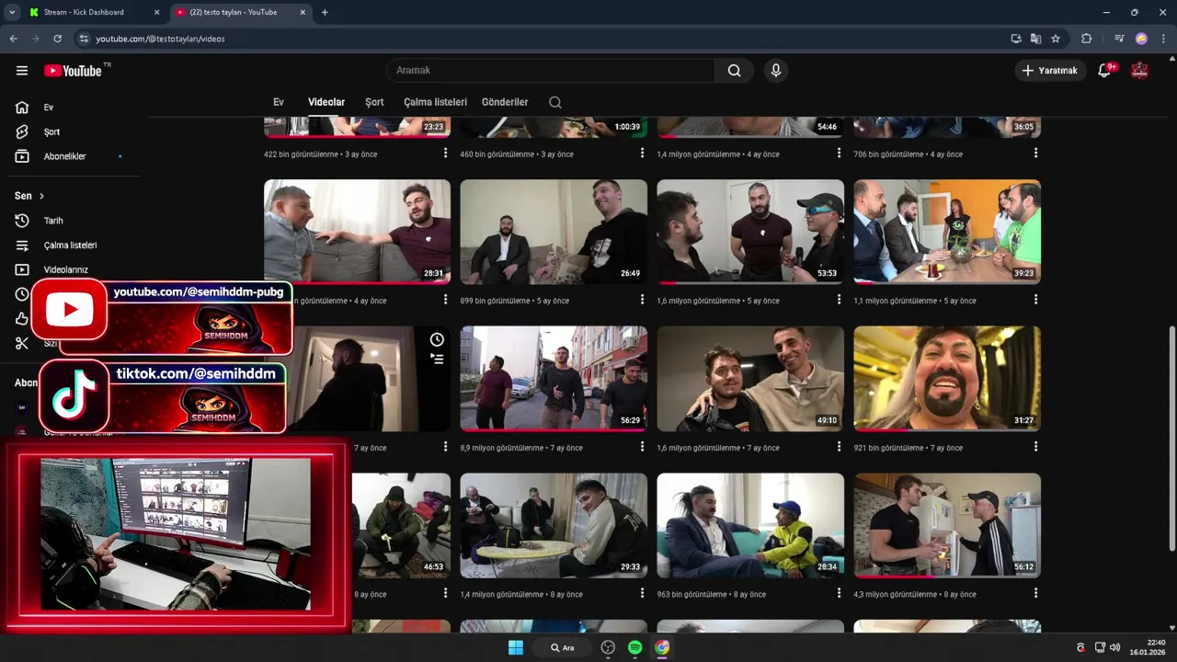
Task: Click the magnifier search button beside Aramak
Action: (x=734, y=71)
